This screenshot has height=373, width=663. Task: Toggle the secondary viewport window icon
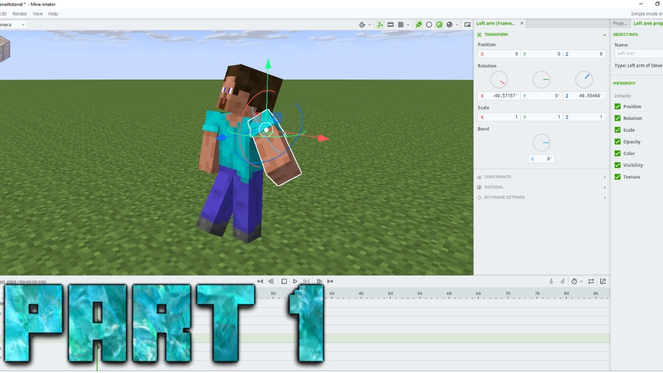tap(467, 24)
